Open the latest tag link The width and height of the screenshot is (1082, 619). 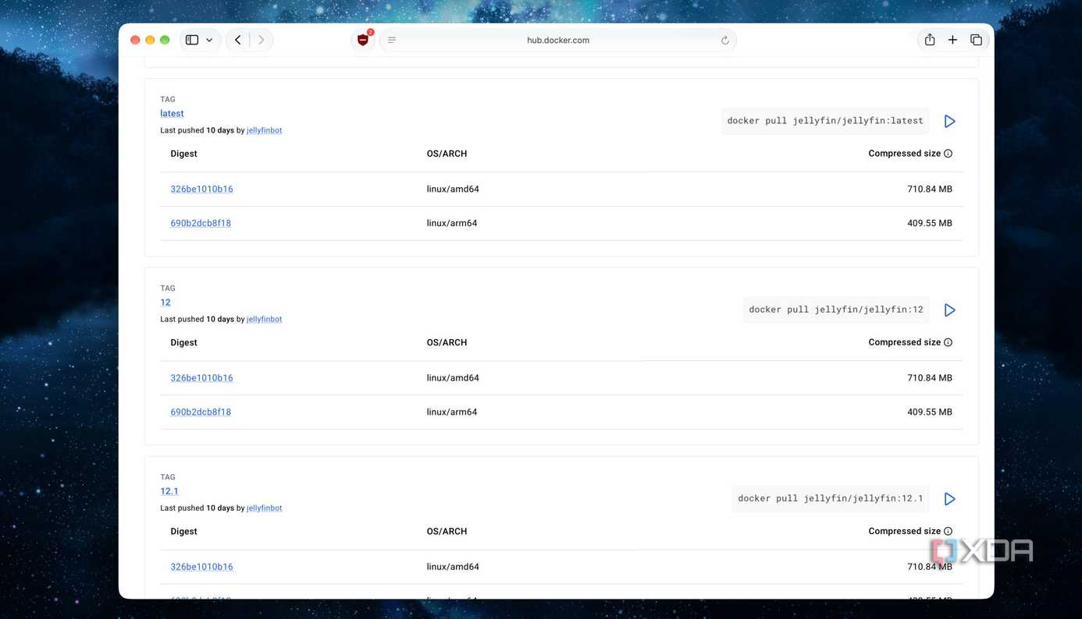pos(172,114)
